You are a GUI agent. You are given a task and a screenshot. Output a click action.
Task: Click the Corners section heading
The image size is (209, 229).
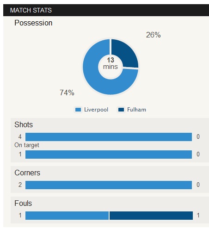27,173
